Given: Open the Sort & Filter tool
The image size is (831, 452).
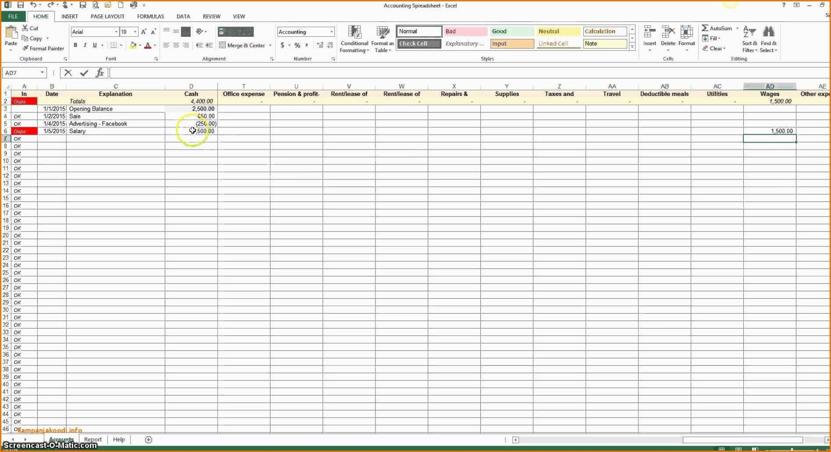Looking at the screenshot, I should (749, 40).
